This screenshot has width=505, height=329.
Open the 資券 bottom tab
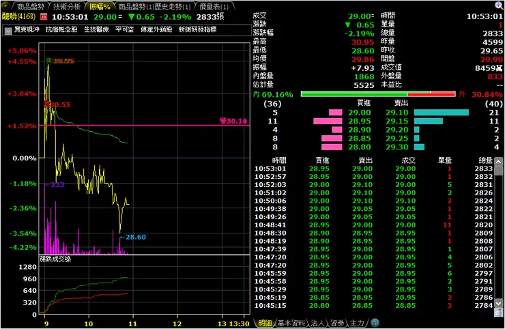[337, 323]
